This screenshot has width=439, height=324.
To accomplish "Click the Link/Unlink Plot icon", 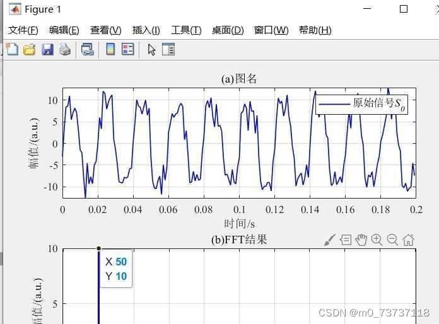I will (88, 50).
